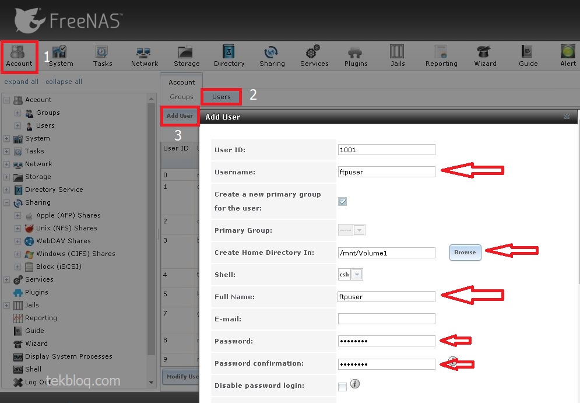Viewport: 580px width, 403px height.
Task: Toggle Create a new primary group checkbox
Action: click(343, 201)
